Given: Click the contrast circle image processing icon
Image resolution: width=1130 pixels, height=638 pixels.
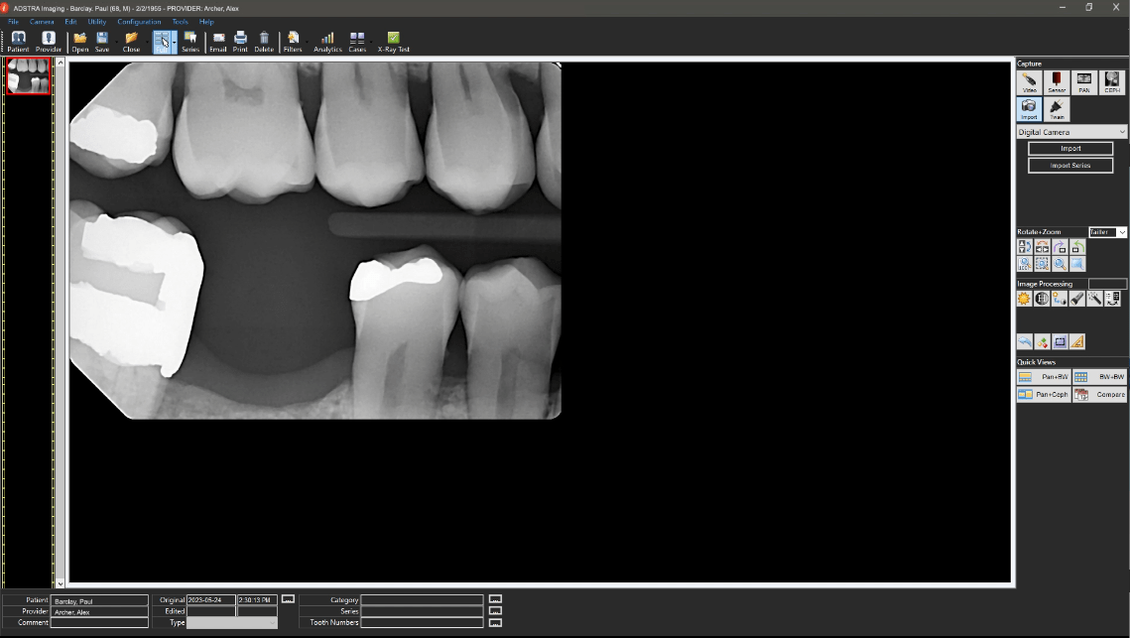Looking at the screenshot, I should [1042, 299].
